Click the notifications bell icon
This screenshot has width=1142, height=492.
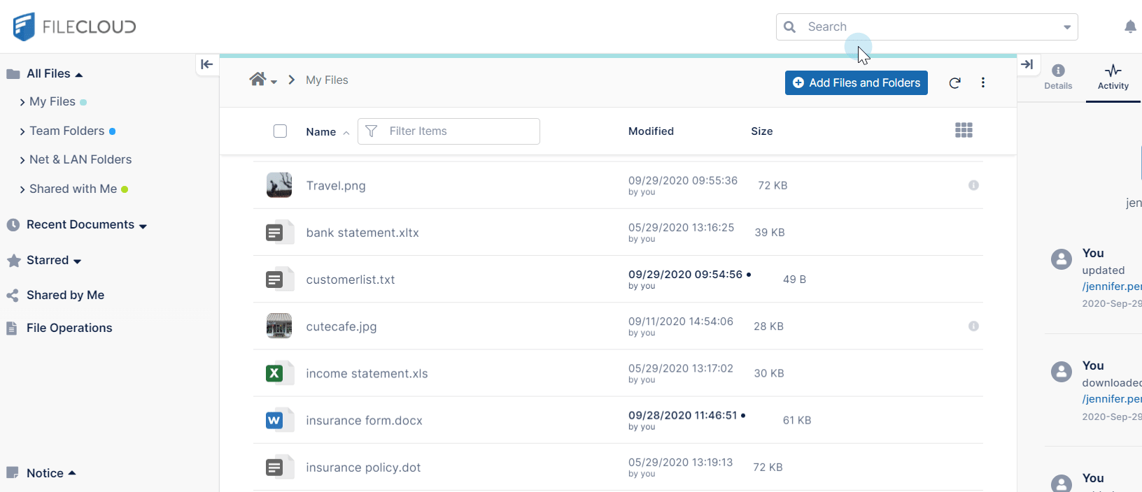click(1129, 27)
